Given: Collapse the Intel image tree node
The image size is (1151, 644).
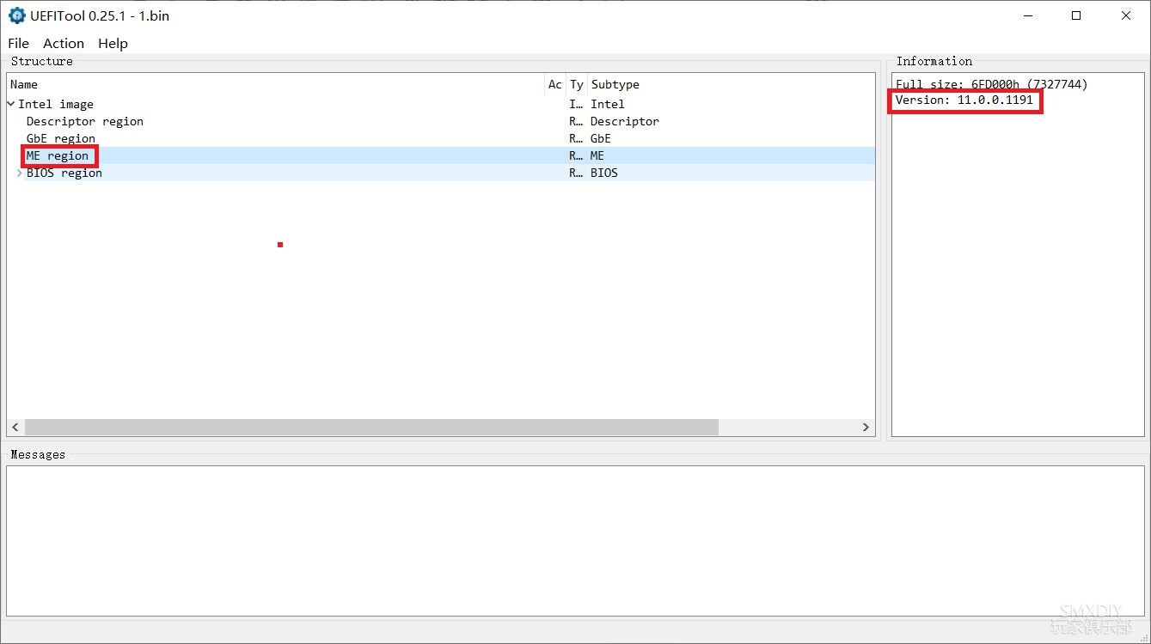Looking at the screenshot, I should point(11,104).
